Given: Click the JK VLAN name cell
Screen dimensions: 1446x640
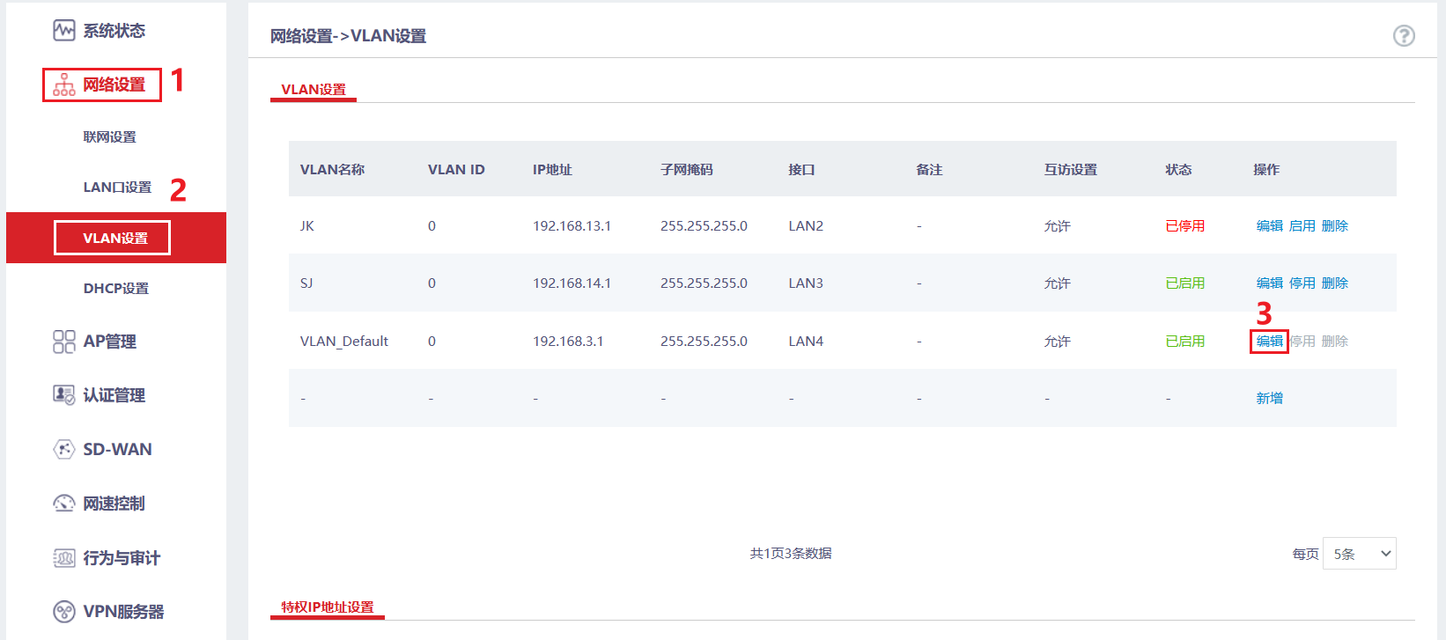Looking at the screenshot, I should coord(307,226).
